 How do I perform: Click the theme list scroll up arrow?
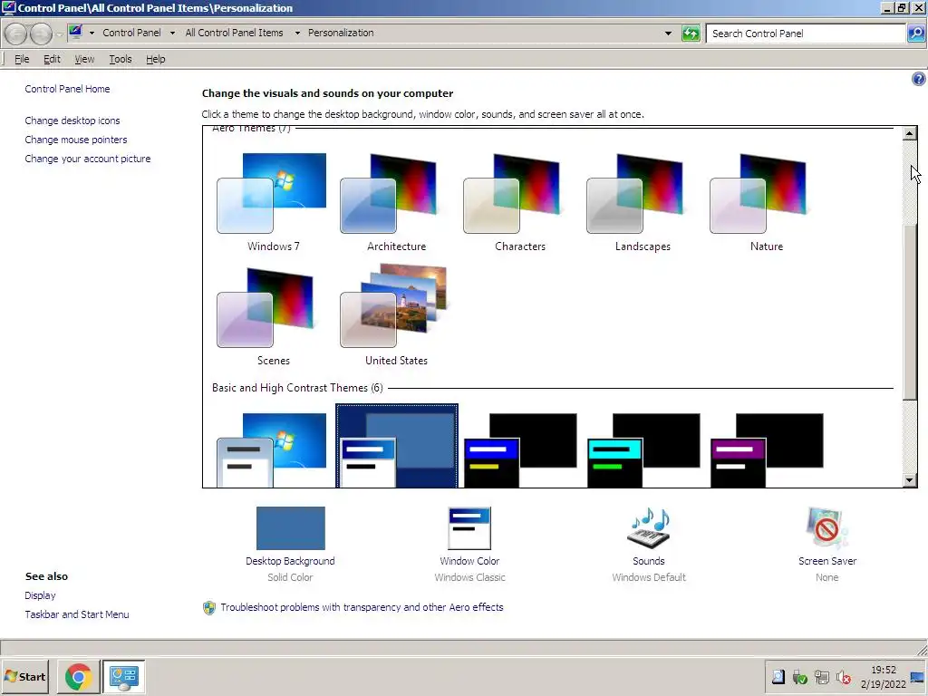[x=910, y=133]
